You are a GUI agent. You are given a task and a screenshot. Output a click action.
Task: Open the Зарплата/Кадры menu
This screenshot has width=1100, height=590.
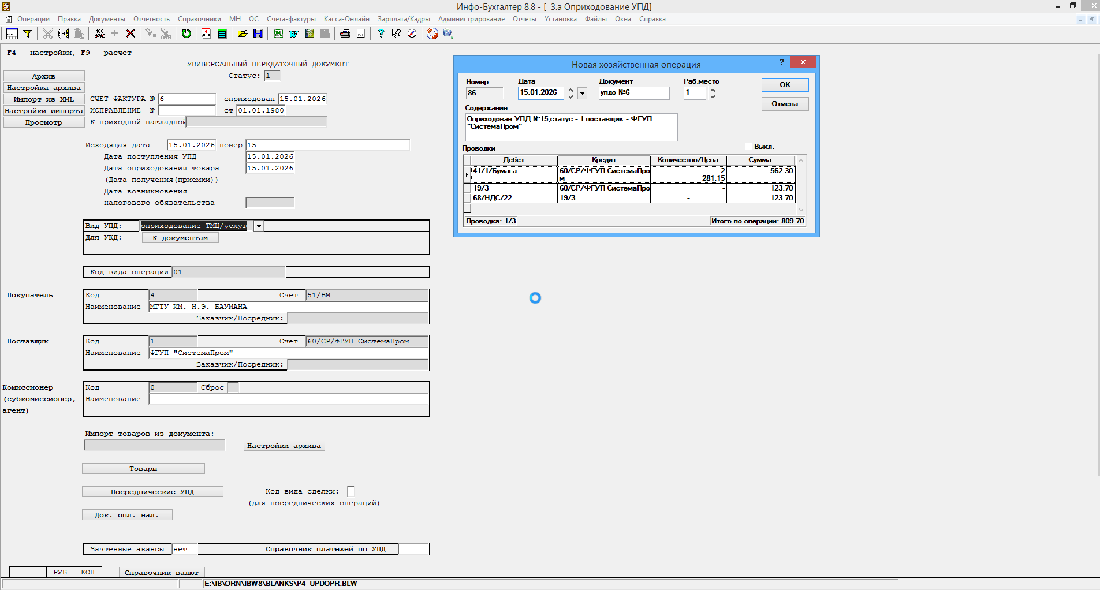pyautogui.click(x=404, y=19)
